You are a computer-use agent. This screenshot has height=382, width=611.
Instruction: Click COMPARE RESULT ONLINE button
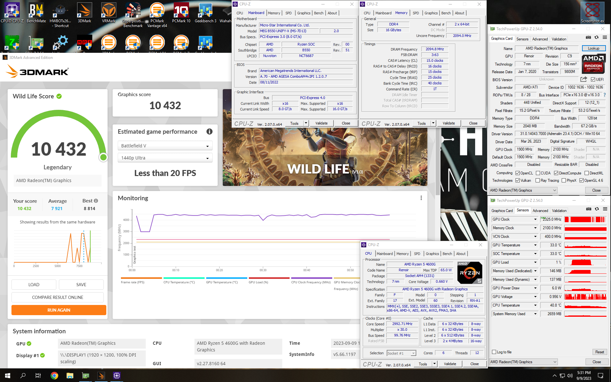pyautogui.click(x=58, y=297)
